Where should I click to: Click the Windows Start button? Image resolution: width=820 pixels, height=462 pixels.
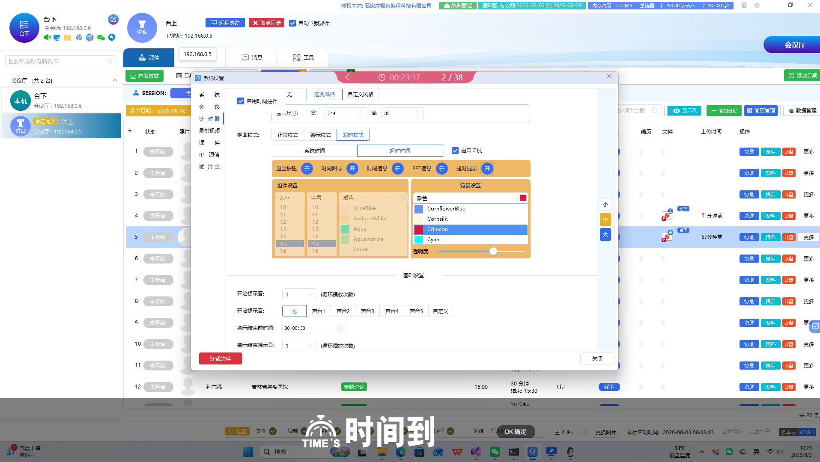pos(248,452)
